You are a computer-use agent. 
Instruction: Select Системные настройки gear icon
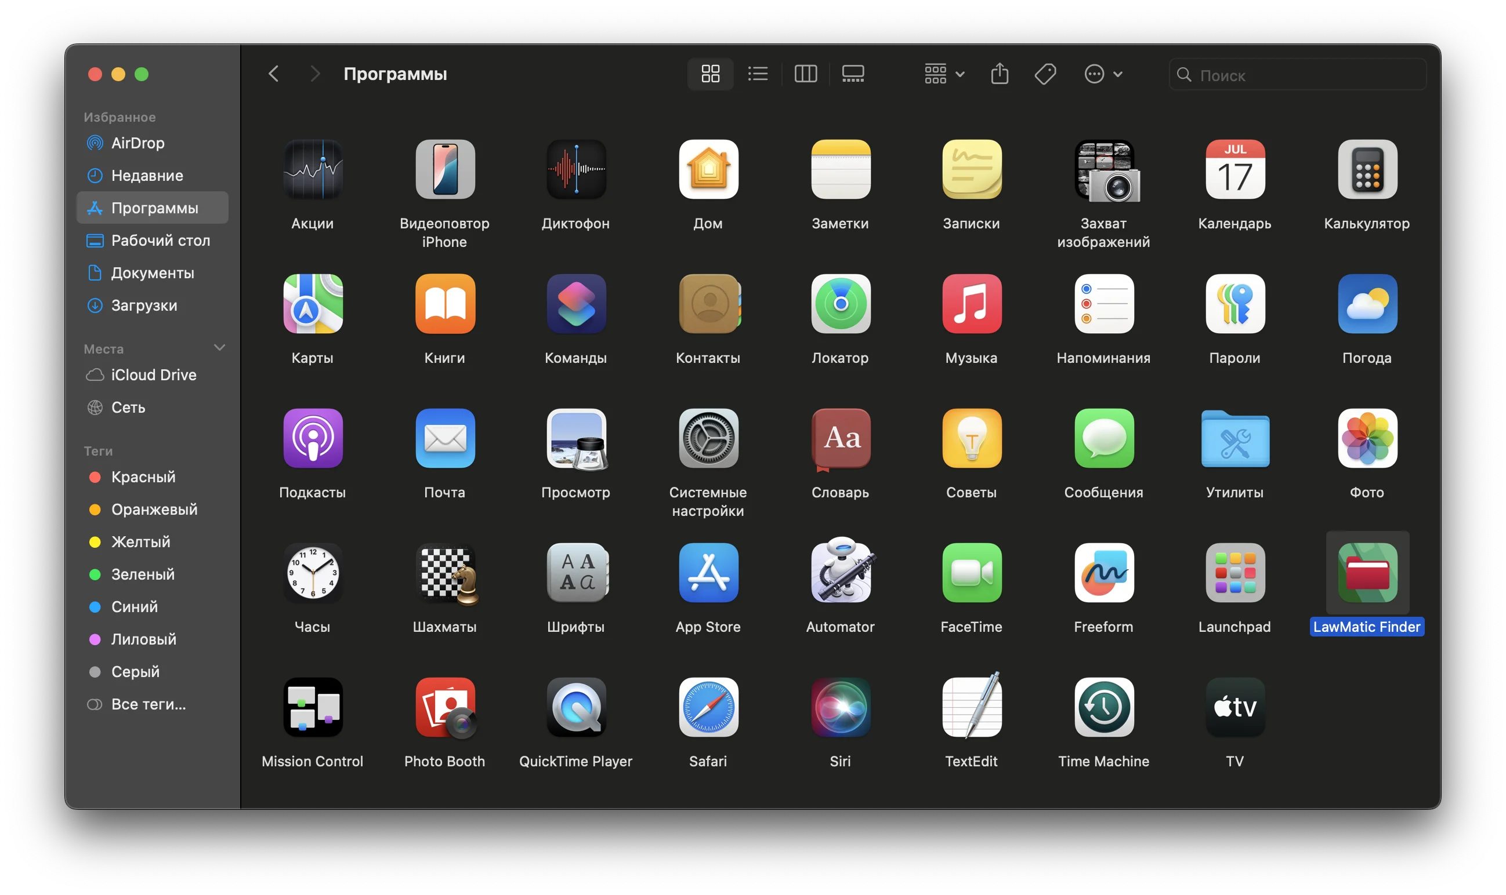(x=709, y=438)
